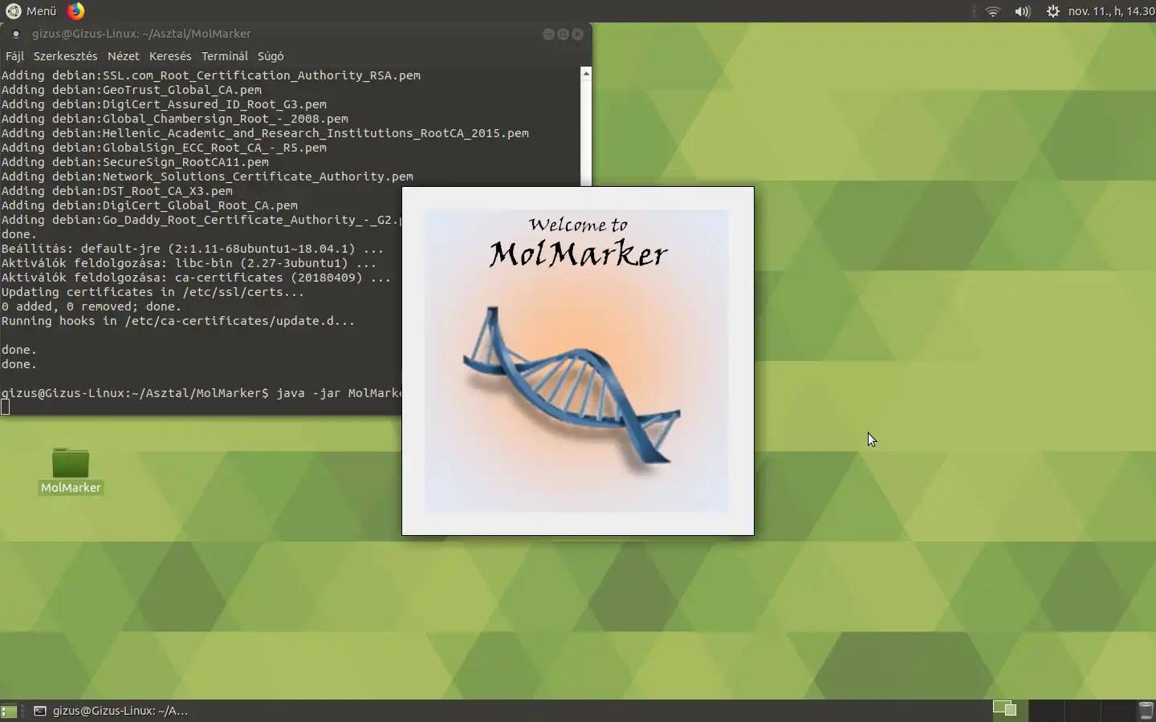This screenshot has width=1156, height=722.
Task: Minimize the terminal window
Action: coord(548,34)
